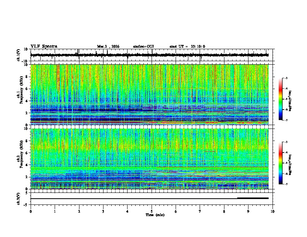Click the "ch.1(V)" waveform axis label
307x237 pixels.
[x=19, y=55]
